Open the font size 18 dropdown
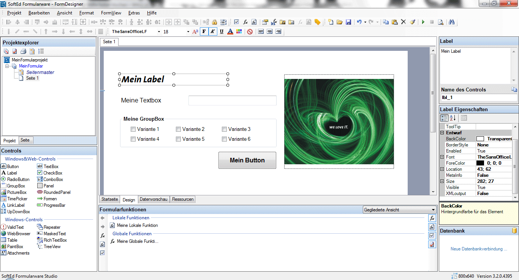519x280 pixels. (x=188, y=32)
